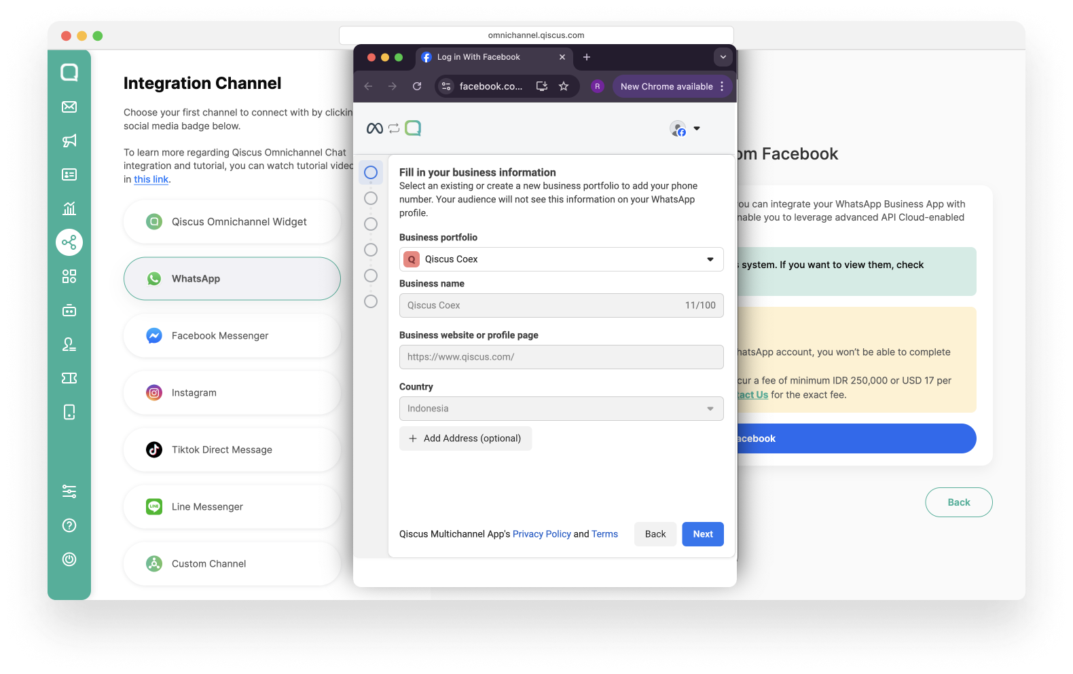
Task: Click the Business website or profile page field
Action: click(x=562, y=357)
